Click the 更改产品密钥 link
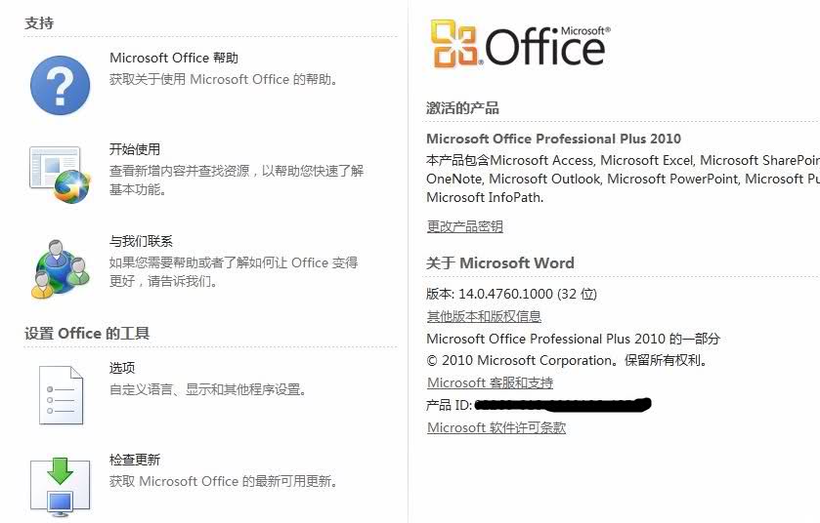The width and height of the screenshot is (820, 523). (465, 226)
